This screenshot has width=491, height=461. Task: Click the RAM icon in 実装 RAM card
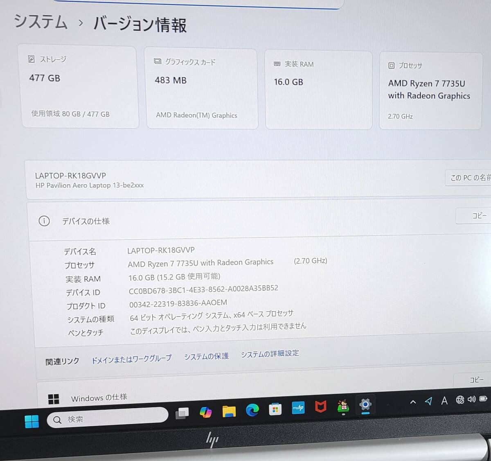point(277,64)
